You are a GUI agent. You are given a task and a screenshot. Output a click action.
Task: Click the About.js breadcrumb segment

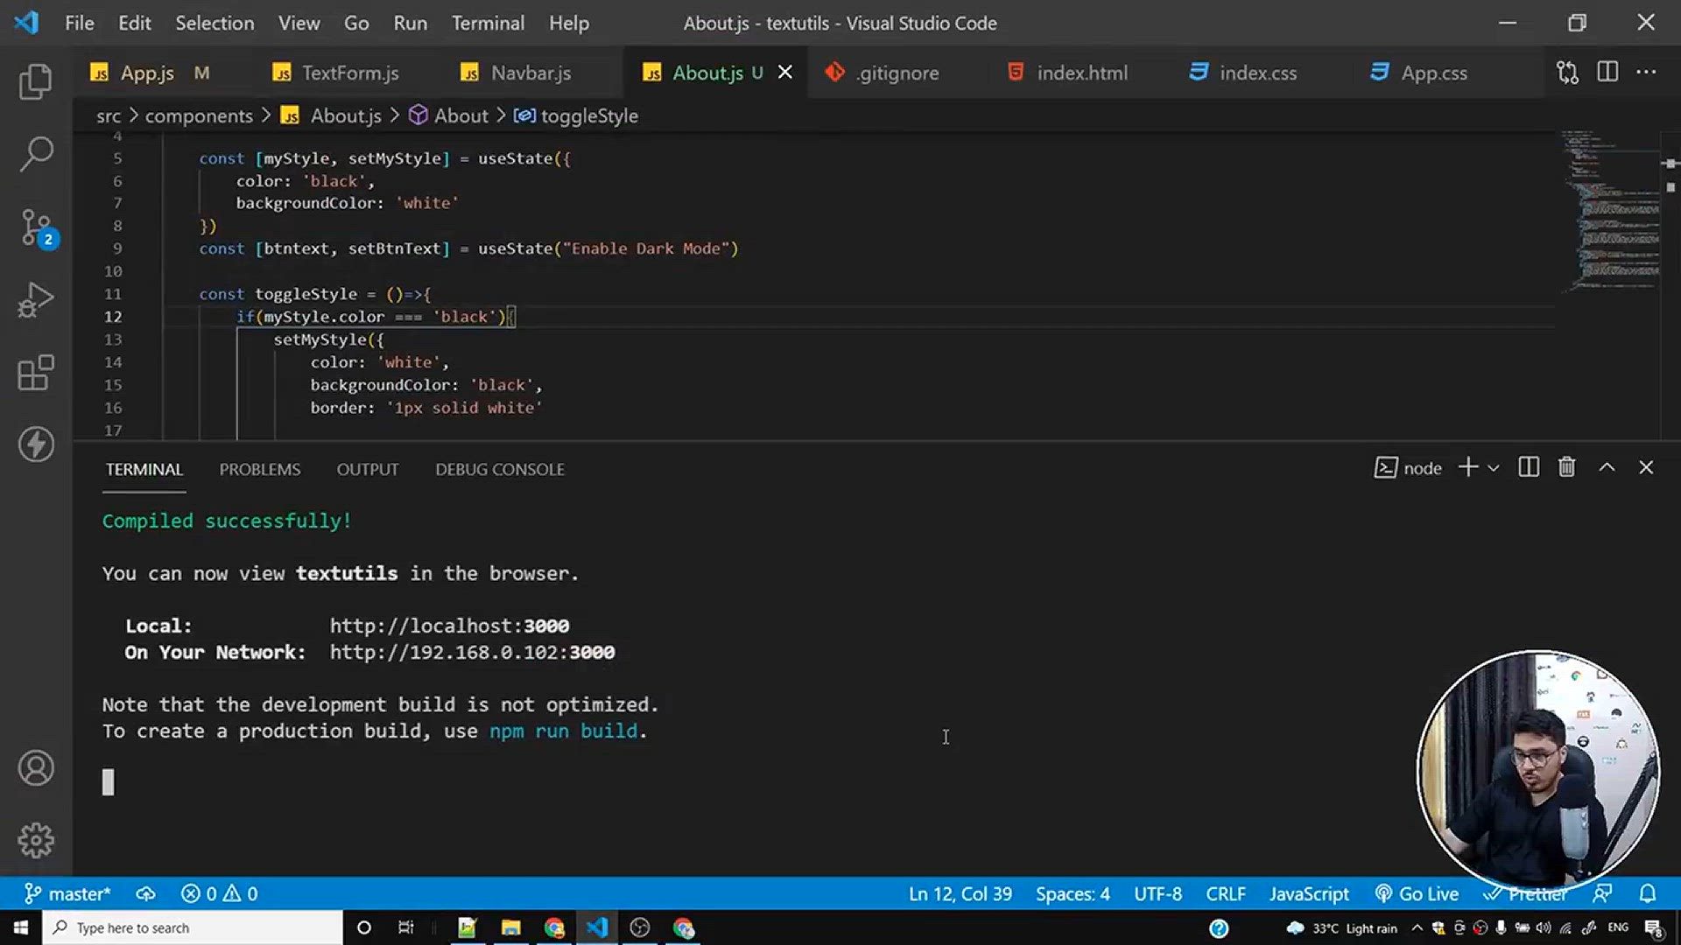click(332, 115)
